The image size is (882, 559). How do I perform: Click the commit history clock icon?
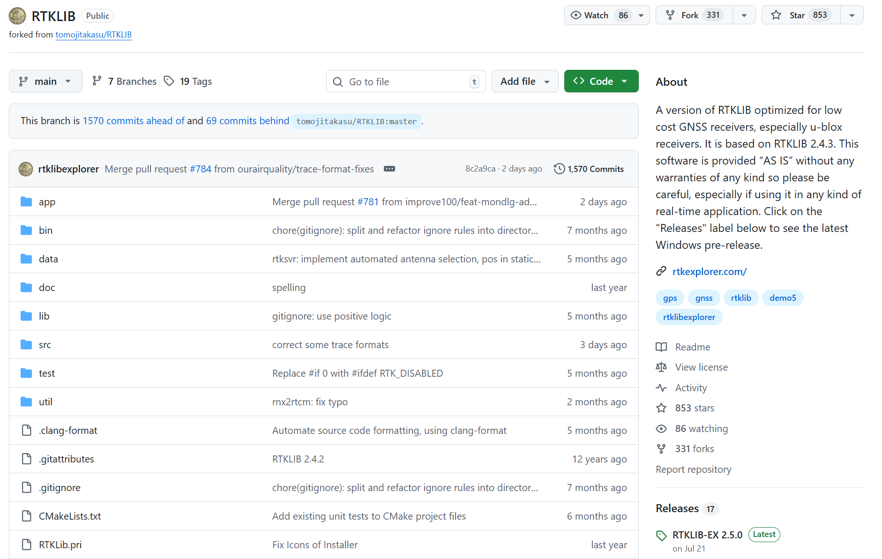[559, 169]
